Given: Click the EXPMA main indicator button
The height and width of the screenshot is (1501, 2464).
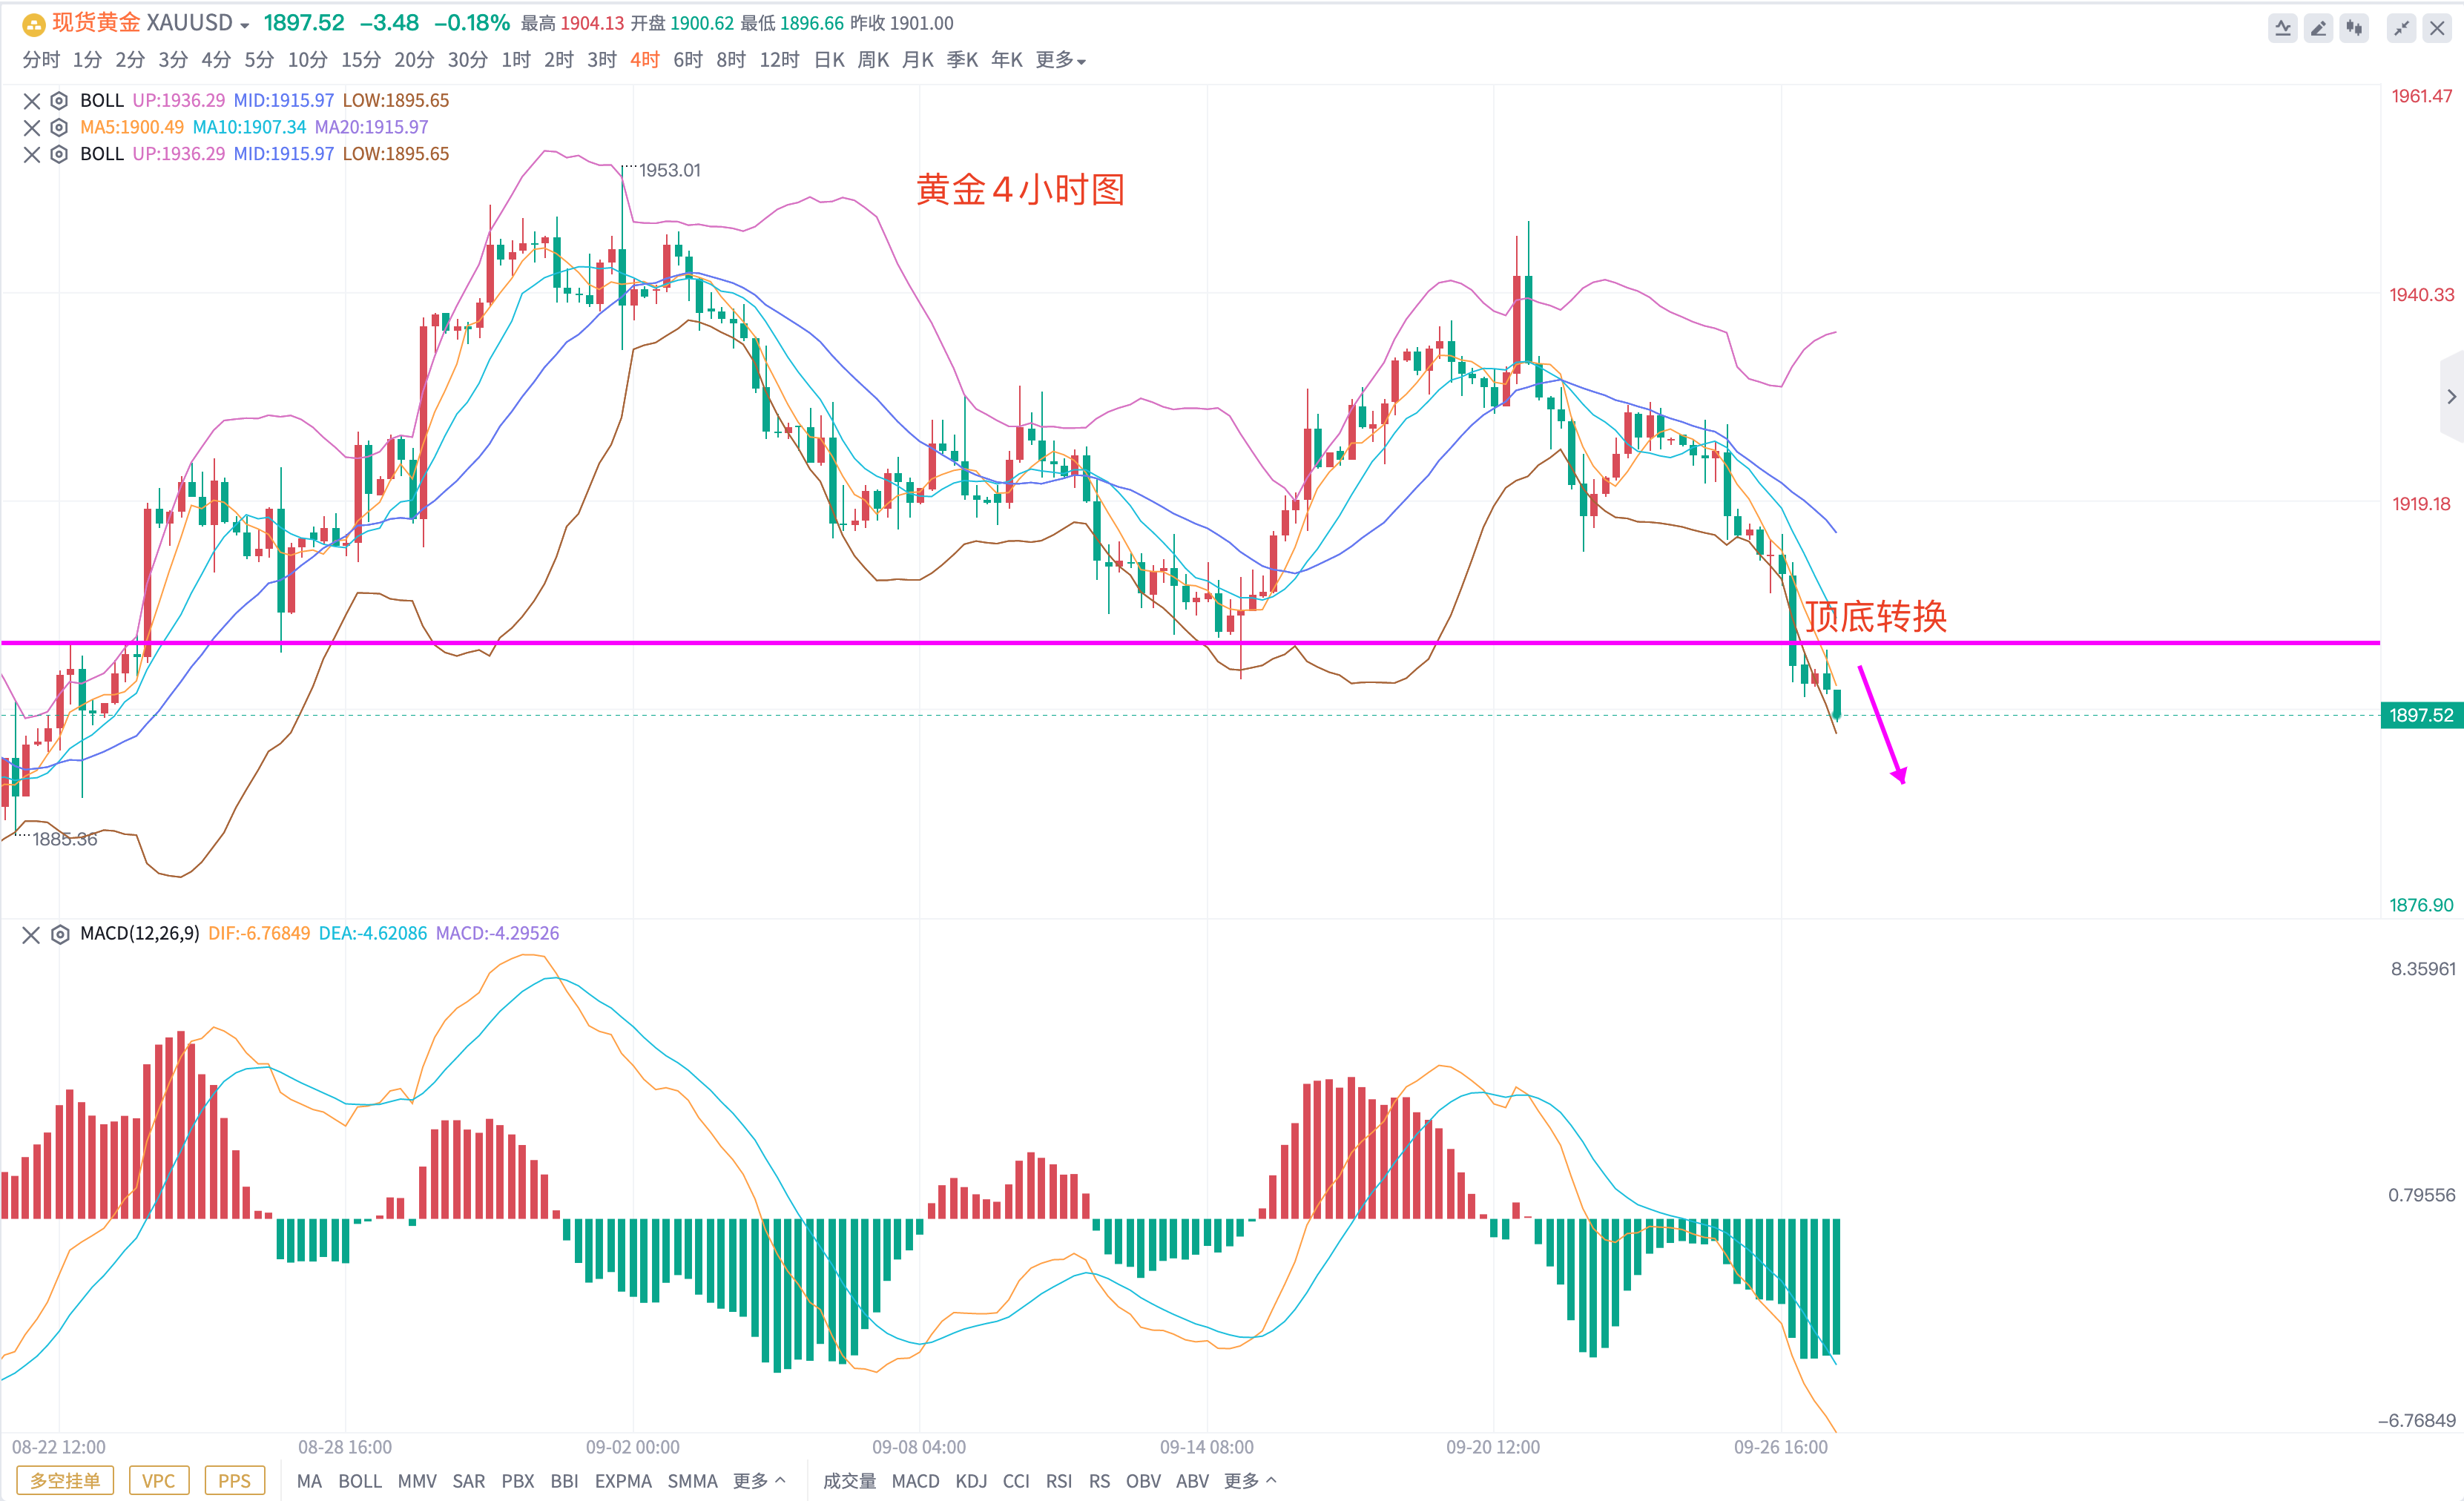Looking at the screenshot, I should tap(622, 1480).
